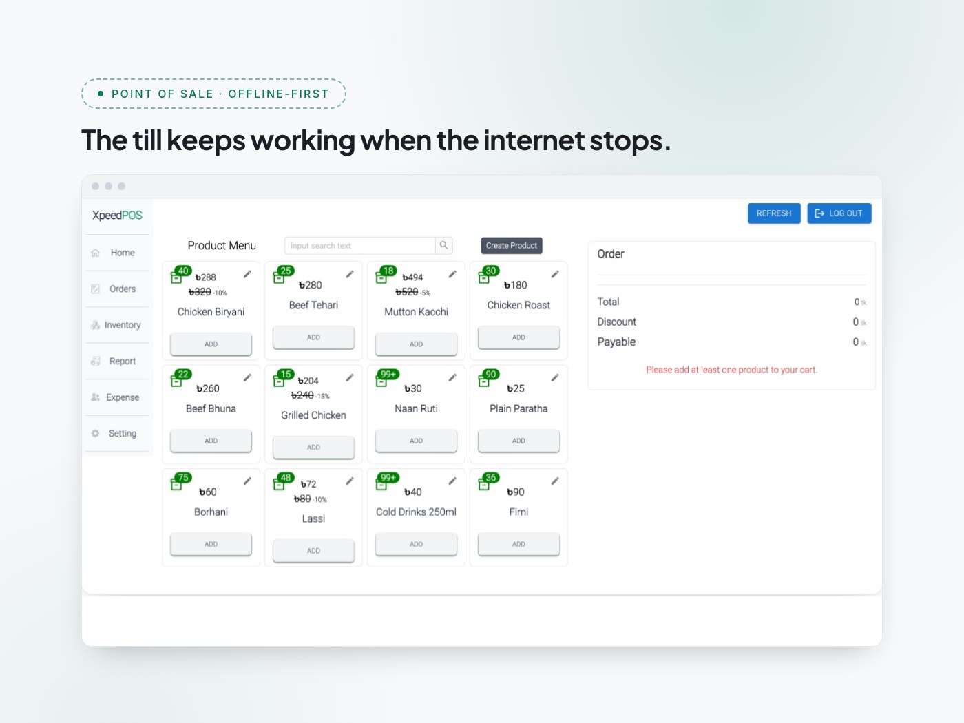Screen dimensions: 964x723
Task: Click the edit pencil on Mutton Kacchi
Action: 452,274
